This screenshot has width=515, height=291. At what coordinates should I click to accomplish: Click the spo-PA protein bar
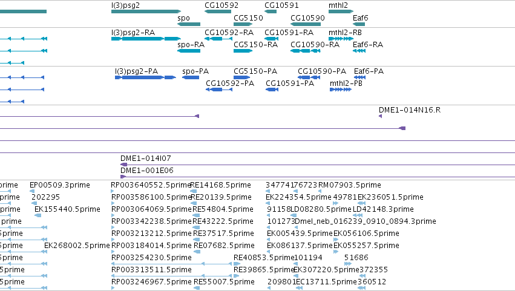coord(191,77)
